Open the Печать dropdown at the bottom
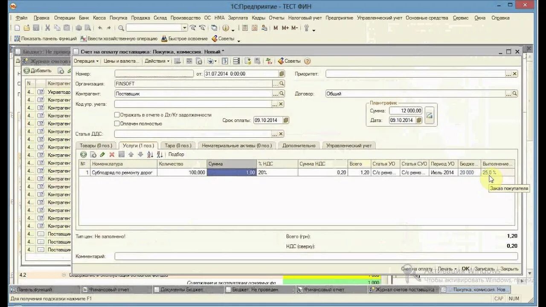The height and width of the screenshot is (307, 546). click(x=447, y=269)
